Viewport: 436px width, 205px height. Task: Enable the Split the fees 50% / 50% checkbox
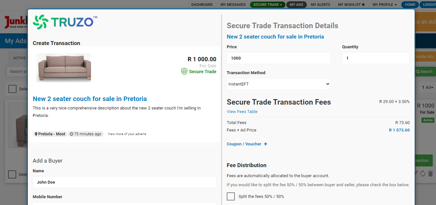click(x=231, y=196)
